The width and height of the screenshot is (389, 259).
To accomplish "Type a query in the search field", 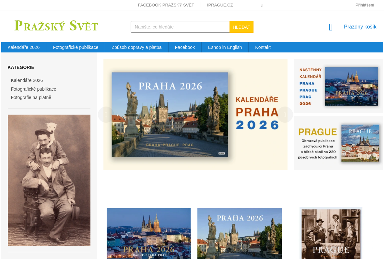I will [180, 27].
